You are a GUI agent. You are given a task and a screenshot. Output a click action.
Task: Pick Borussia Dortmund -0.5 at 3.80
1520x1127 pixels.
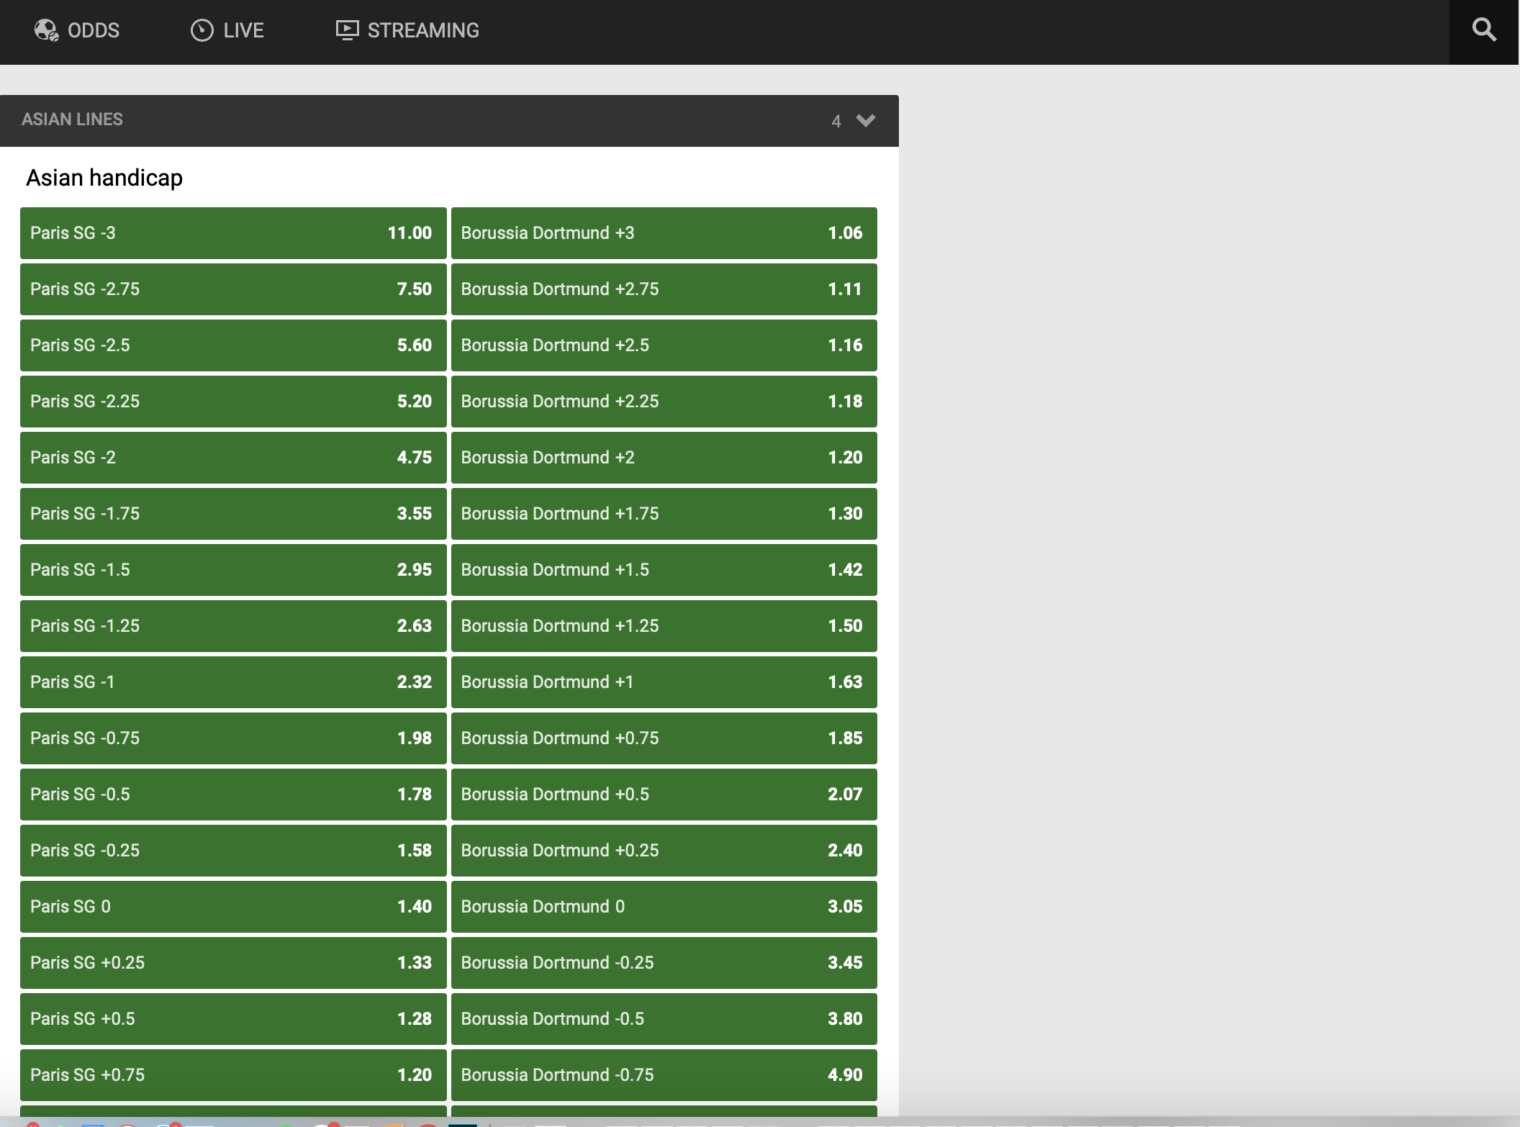663,1018
